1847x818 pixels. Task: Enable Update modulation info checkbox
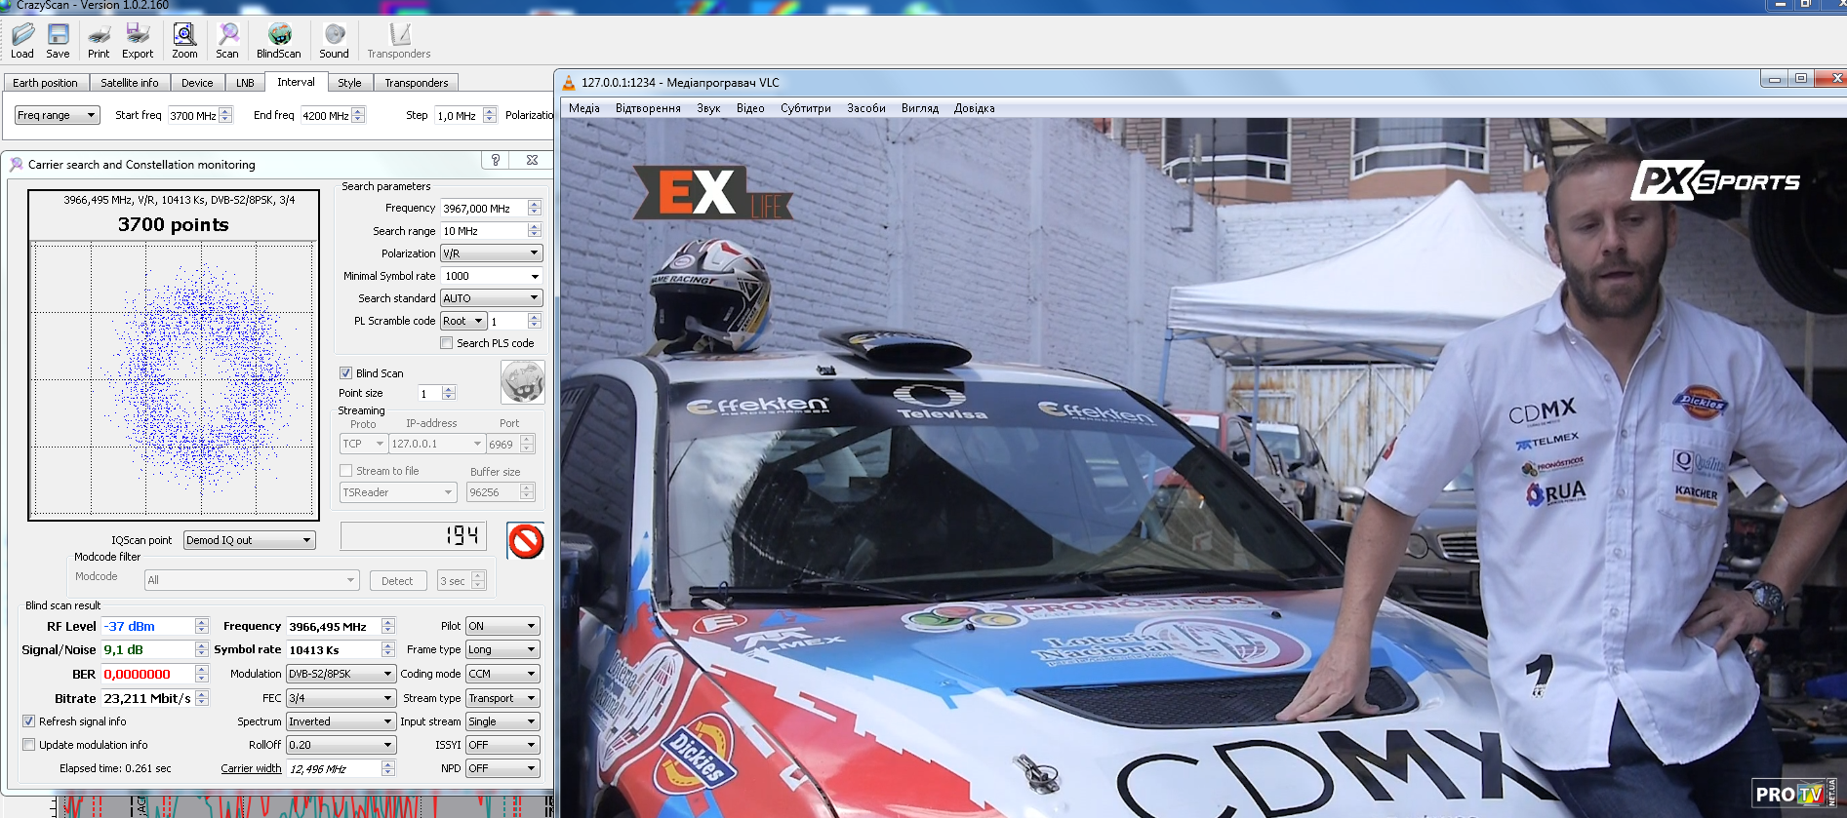click(29, 745)
